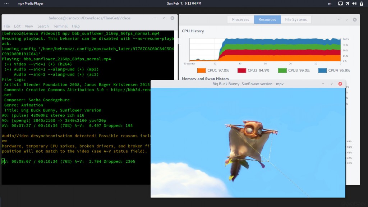Switch to Processes tab in System Monitor
The width and height of the screenshot is (368, 207).
pos(240,19)
